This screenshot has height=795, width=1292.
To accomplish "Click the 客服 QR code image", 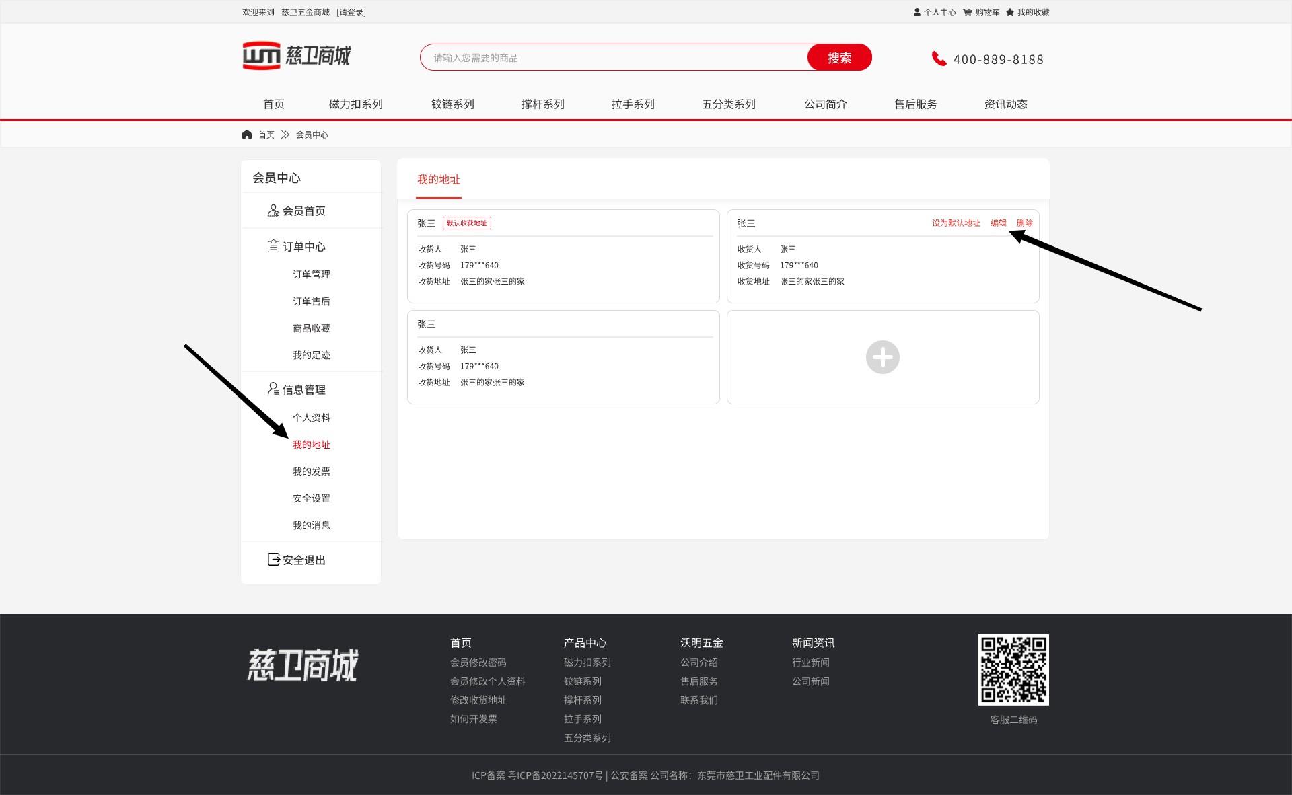I will pos(1013,670).
